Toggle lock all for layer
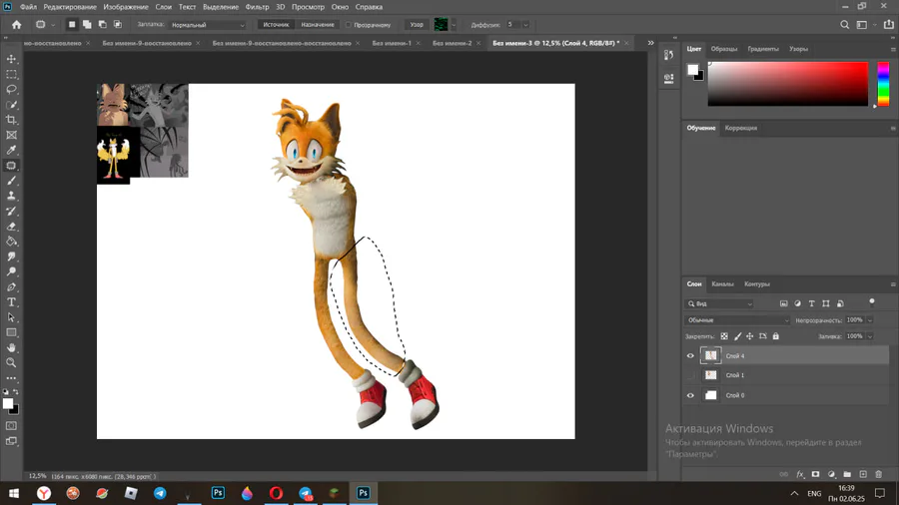 tap(776, 336)
